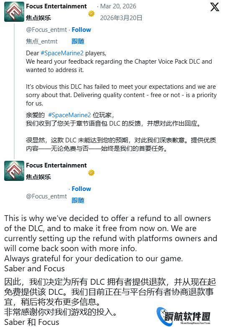Open the first tweet's Focus Entertainment avatar
Screen dimensions: 225x327
coord(14,12)
